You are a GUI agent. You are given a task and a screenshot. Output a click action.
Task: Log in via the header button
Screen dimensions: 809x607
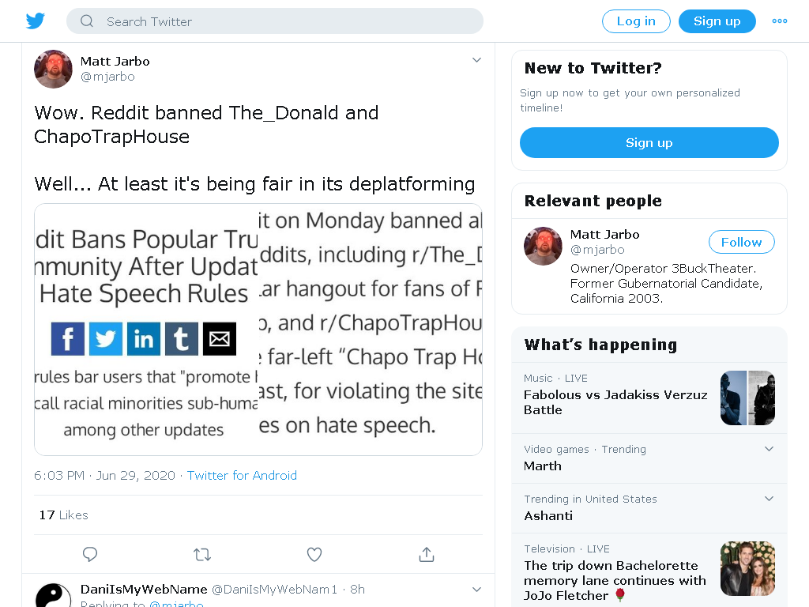pos(636,21)
